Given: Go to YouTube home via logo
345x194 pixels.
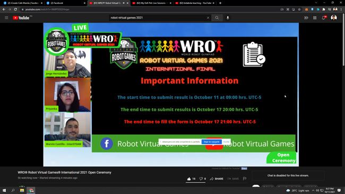Looking at the screenshot, I should pos(21,18).
